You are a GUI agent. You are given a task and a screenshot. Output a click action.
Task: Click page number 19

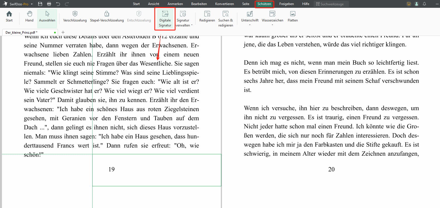[112, 169]
